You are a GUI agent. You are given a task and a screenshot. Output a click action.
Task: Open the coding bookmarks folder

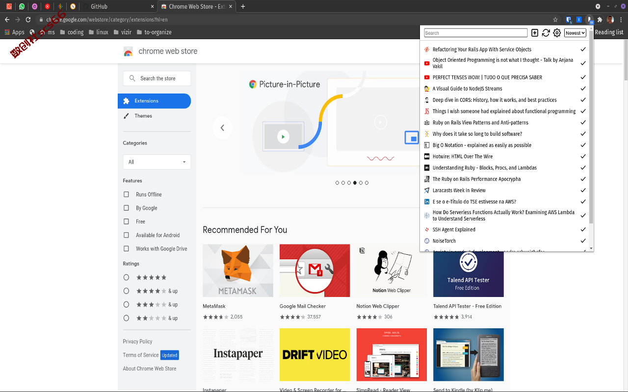click(72, 32)
